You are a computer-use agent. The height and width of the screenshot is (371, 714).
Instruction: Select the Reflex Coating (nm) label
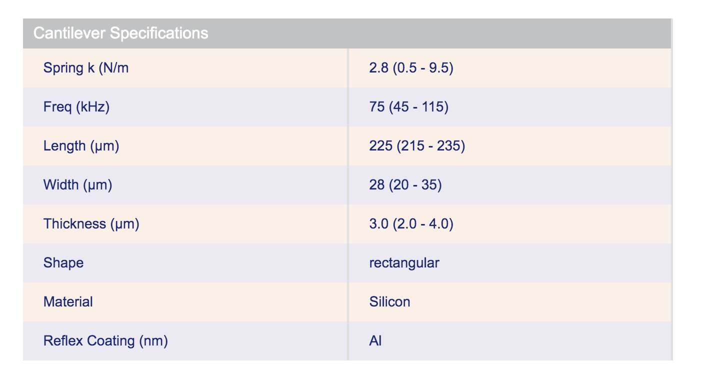coord(105,341)
